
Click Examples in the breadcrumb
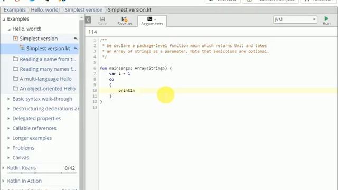14,10
